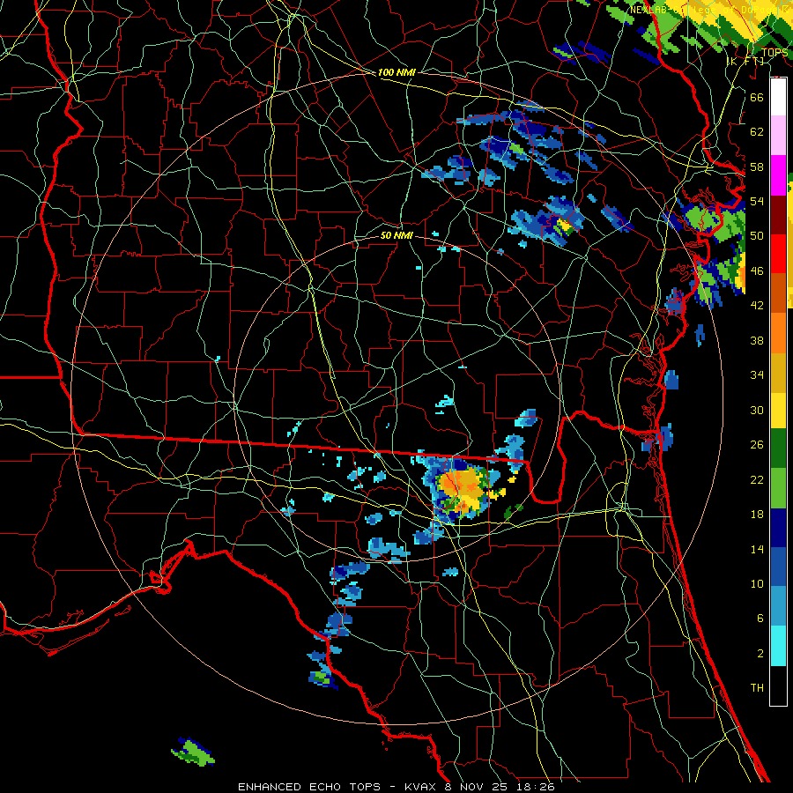
Task: Click the '22' legend label
Action: pyautogui.click(x=757, y=479)
